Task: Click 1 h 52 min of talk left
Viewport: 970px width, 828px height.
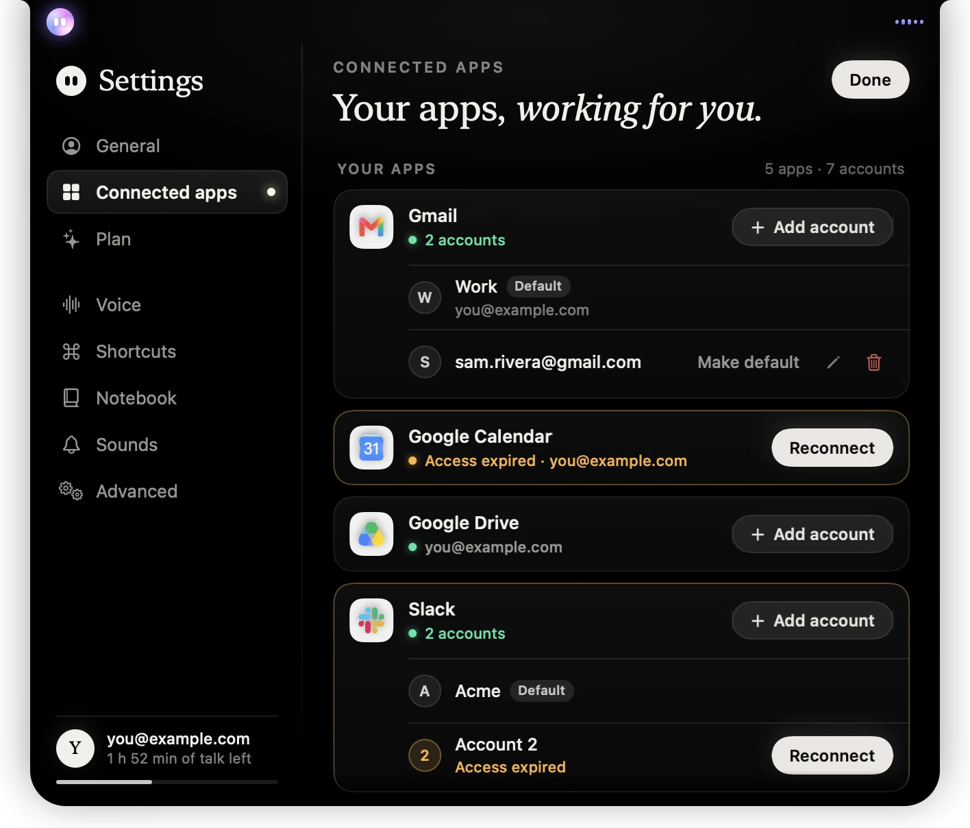Action: pyautogui.click(x=179, y=759)
